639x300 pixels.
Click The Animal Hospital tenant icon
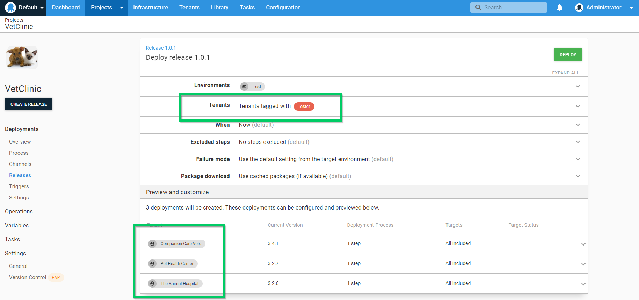[x=152, y=284]
